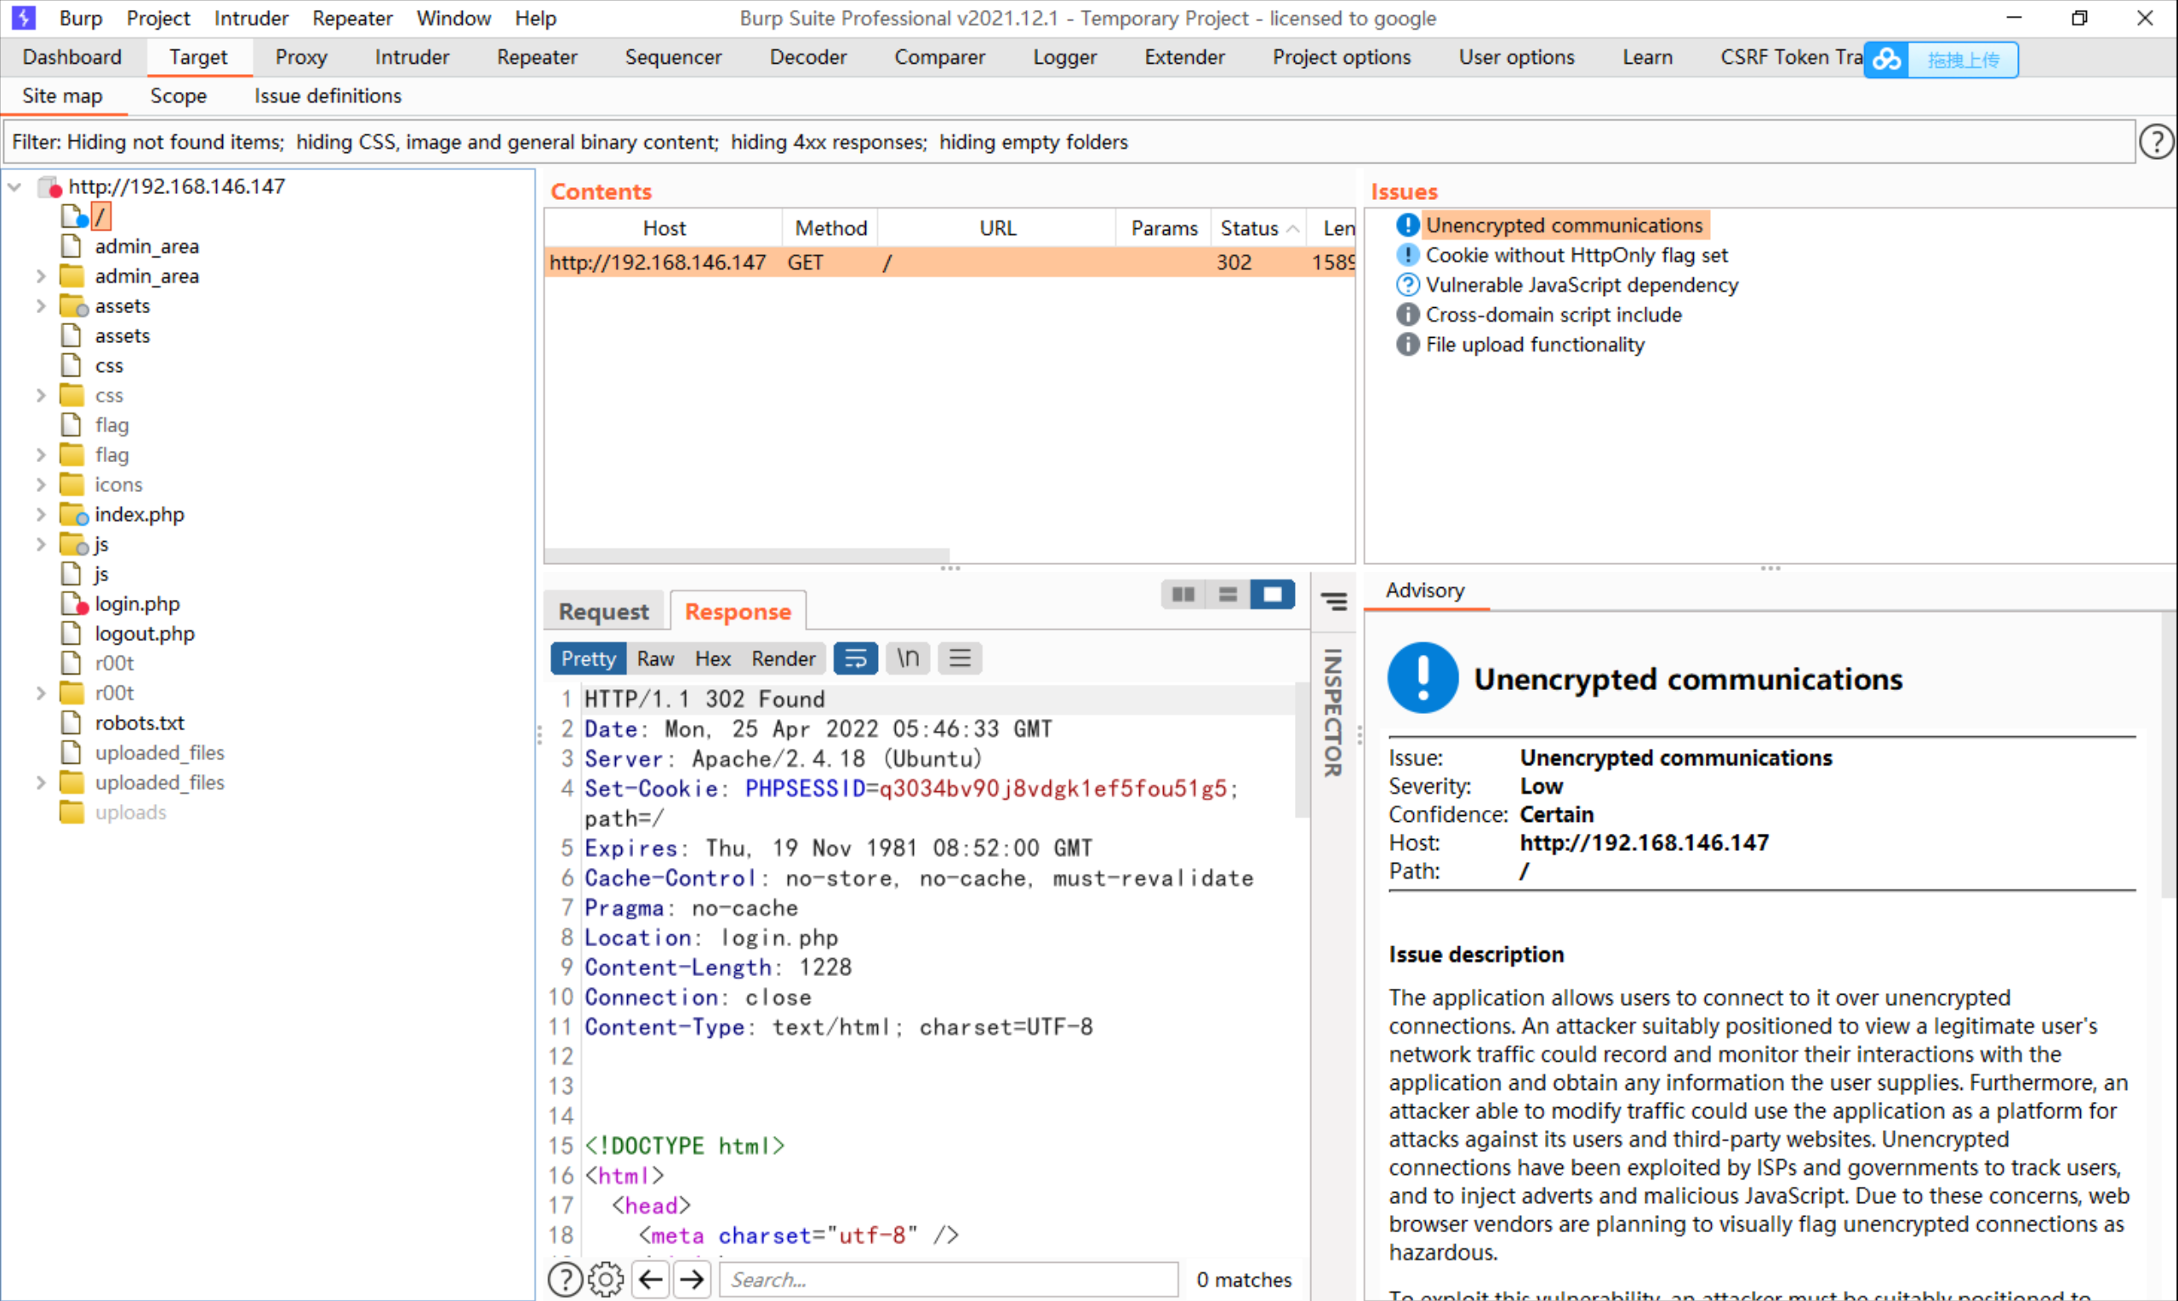Open response viewer hamburger menu

(960, 659)
